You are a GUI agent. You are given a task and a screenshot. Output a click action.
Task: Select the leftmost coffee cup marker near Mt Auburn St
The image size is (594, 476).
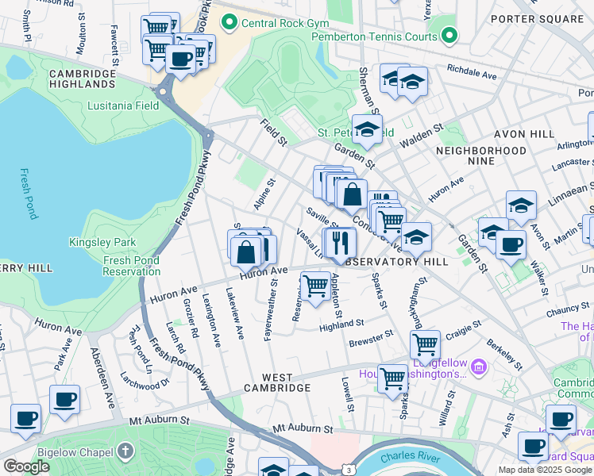pos(25,420)
